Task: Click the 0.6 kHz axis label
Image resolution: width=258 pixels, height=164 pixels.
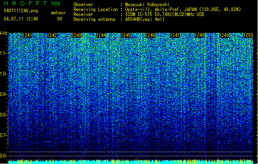Action: (x=4, y=156)
